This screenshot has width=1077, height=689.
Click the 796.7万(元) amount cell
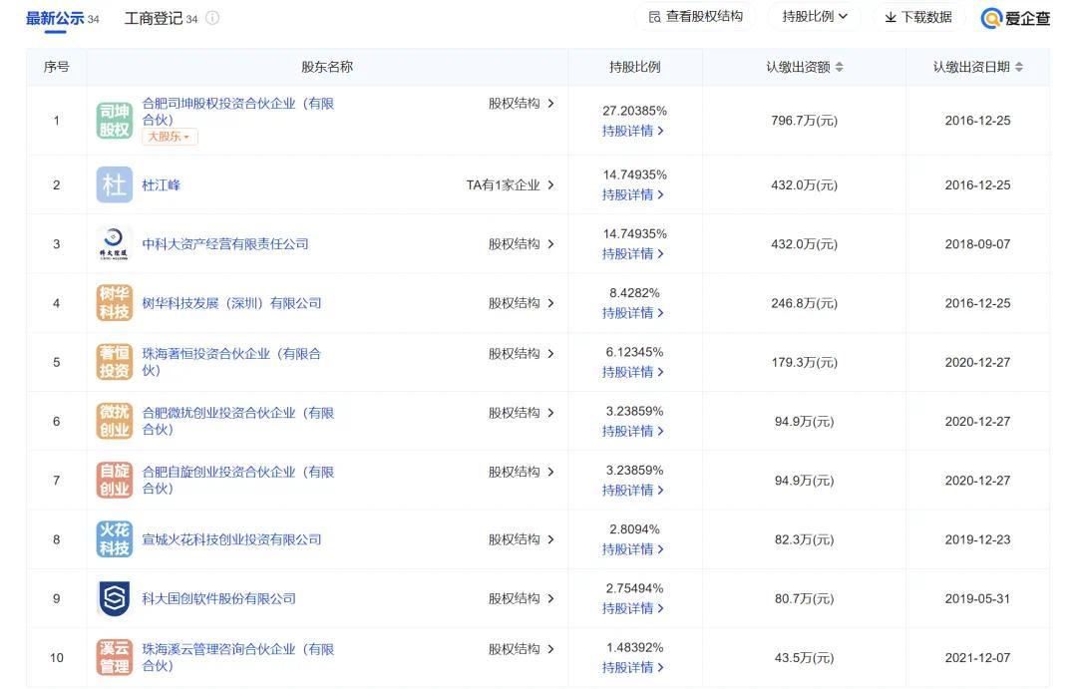click(805, 121)
